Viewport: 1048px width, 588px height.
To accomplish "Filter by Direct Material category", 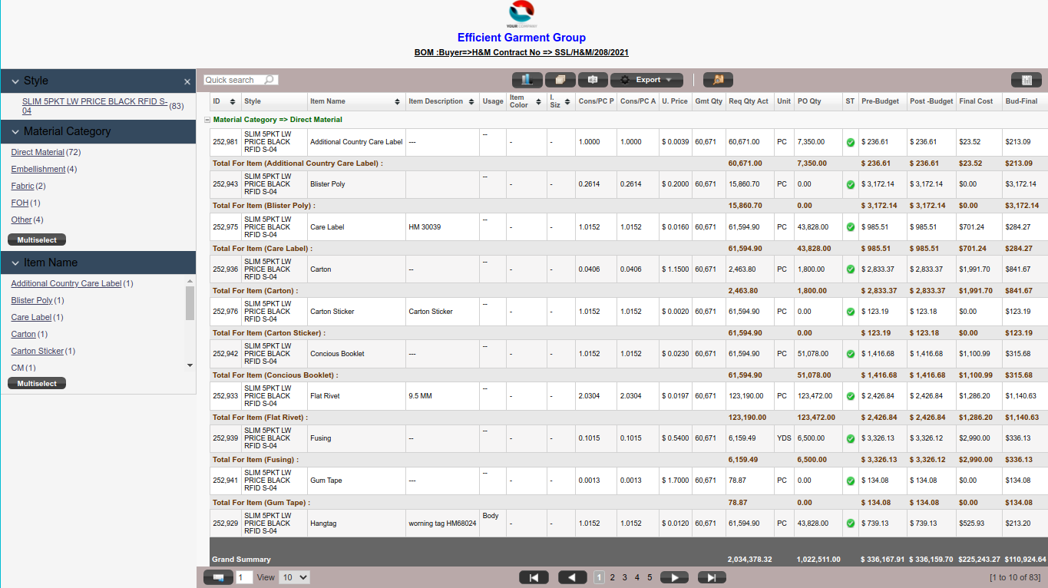I will 38,152.
